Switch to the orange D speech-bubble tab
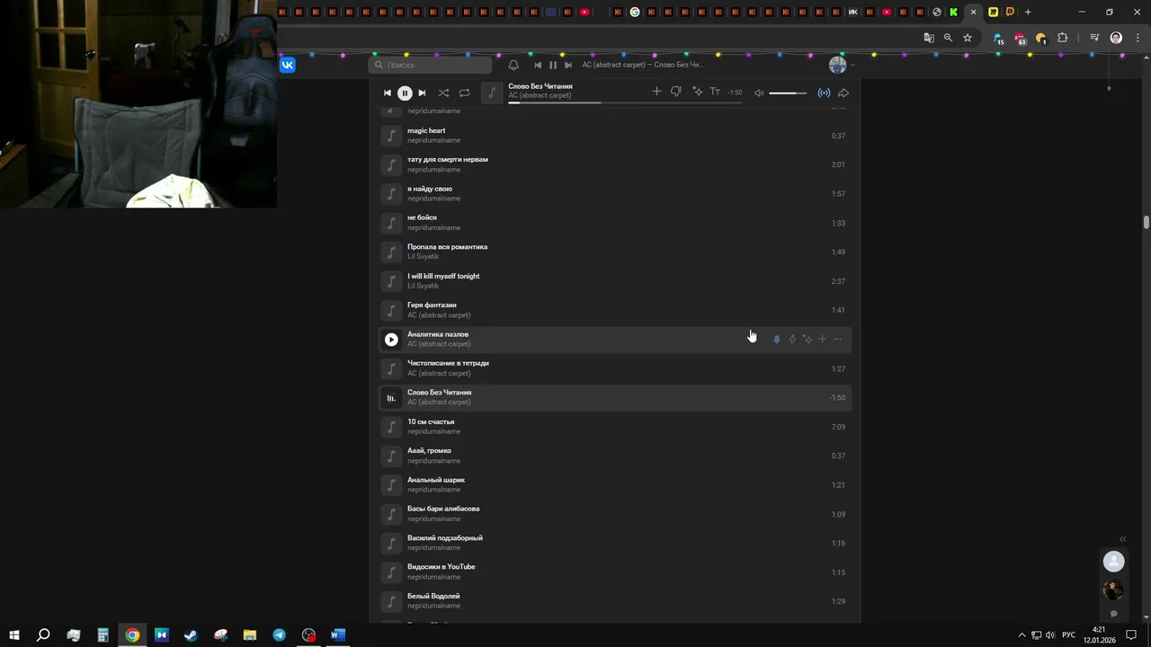The height and width of the screenshot is (647, 1151). [x=1010, y=12]
